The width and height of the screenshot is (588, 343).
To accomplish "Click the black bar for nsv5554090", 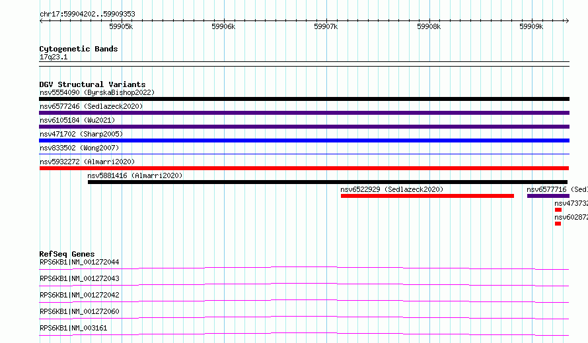I will pyautogui.click(x=304, y=99).
